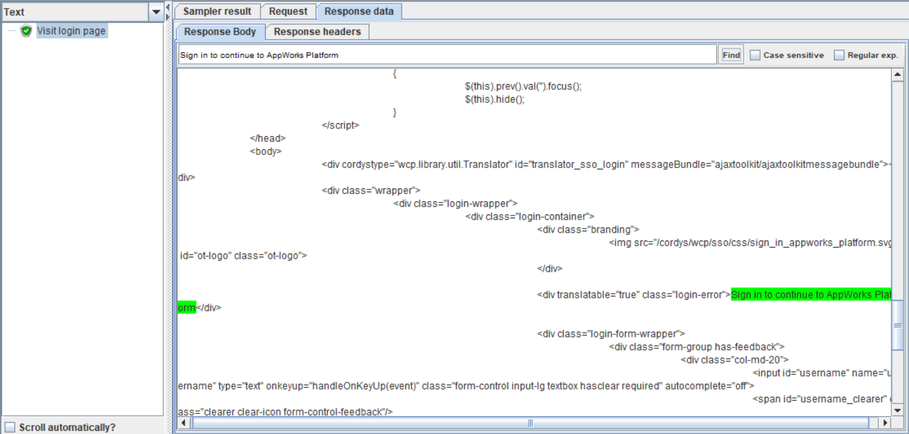909x434 pixels.
Task: Enable Case sensitive search
Action: click(x=755, y=55)
